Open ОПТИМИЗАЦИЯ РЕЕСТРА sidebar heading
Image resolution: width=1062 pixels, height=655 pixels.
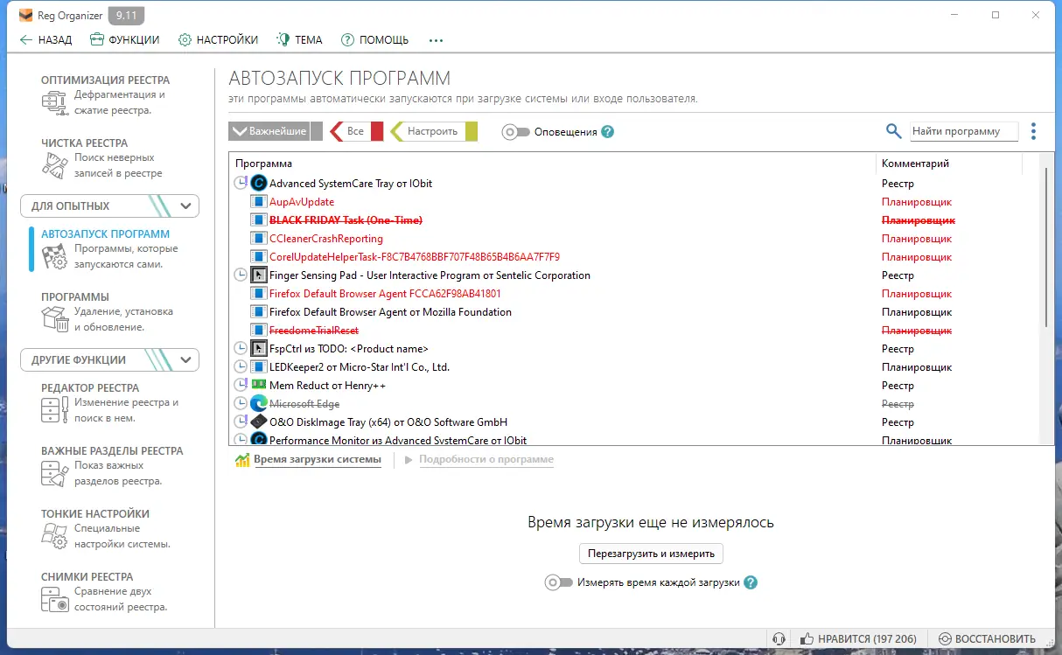(106, 80)
